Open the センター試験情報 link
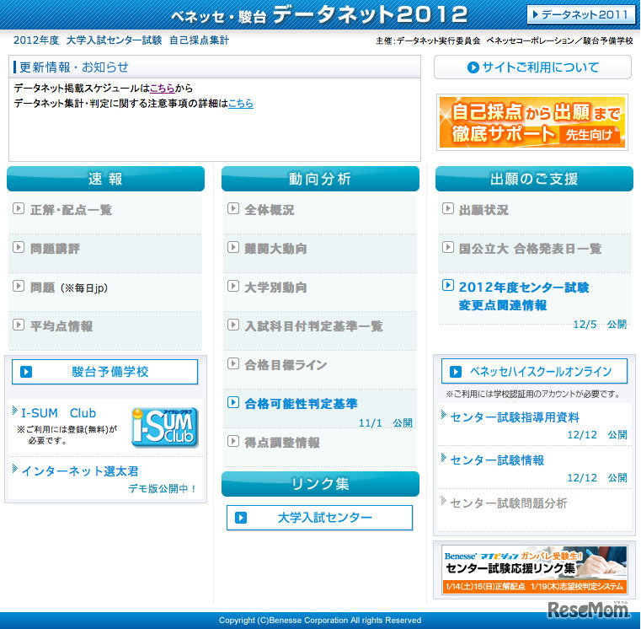 pyautogui.click(x=497, y=460)
